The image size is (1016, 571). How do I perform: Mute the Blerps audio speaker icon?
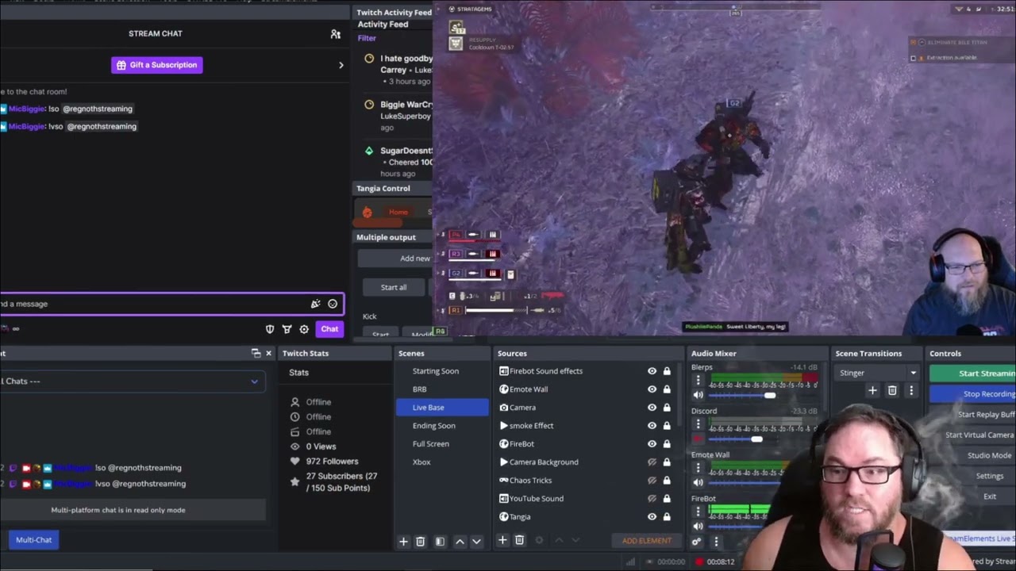click(698, 395)
